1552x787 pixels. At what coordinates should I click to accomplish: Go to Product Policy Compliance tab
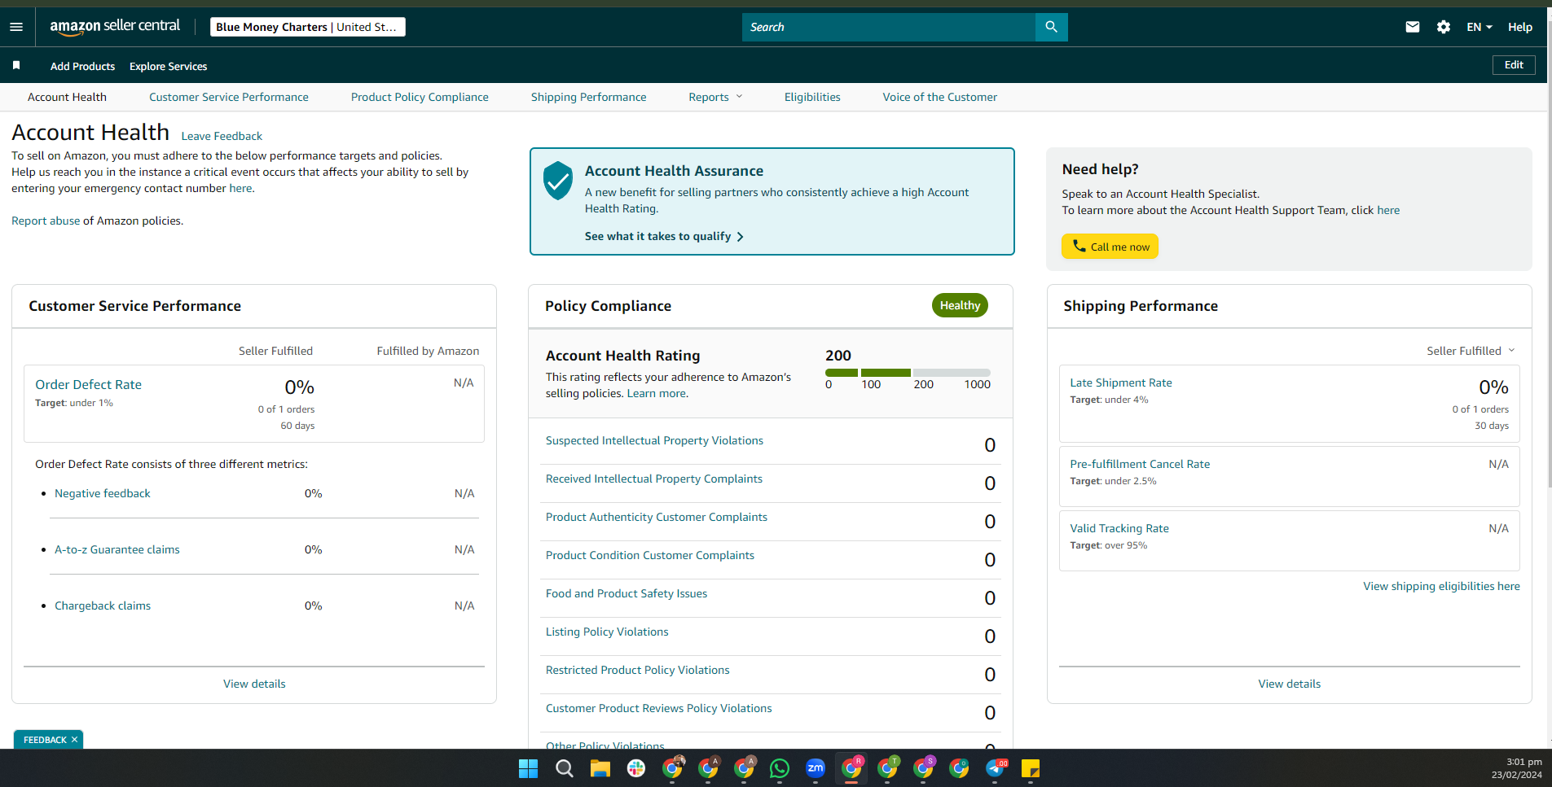pyautogui.click(x=420, y=97)
